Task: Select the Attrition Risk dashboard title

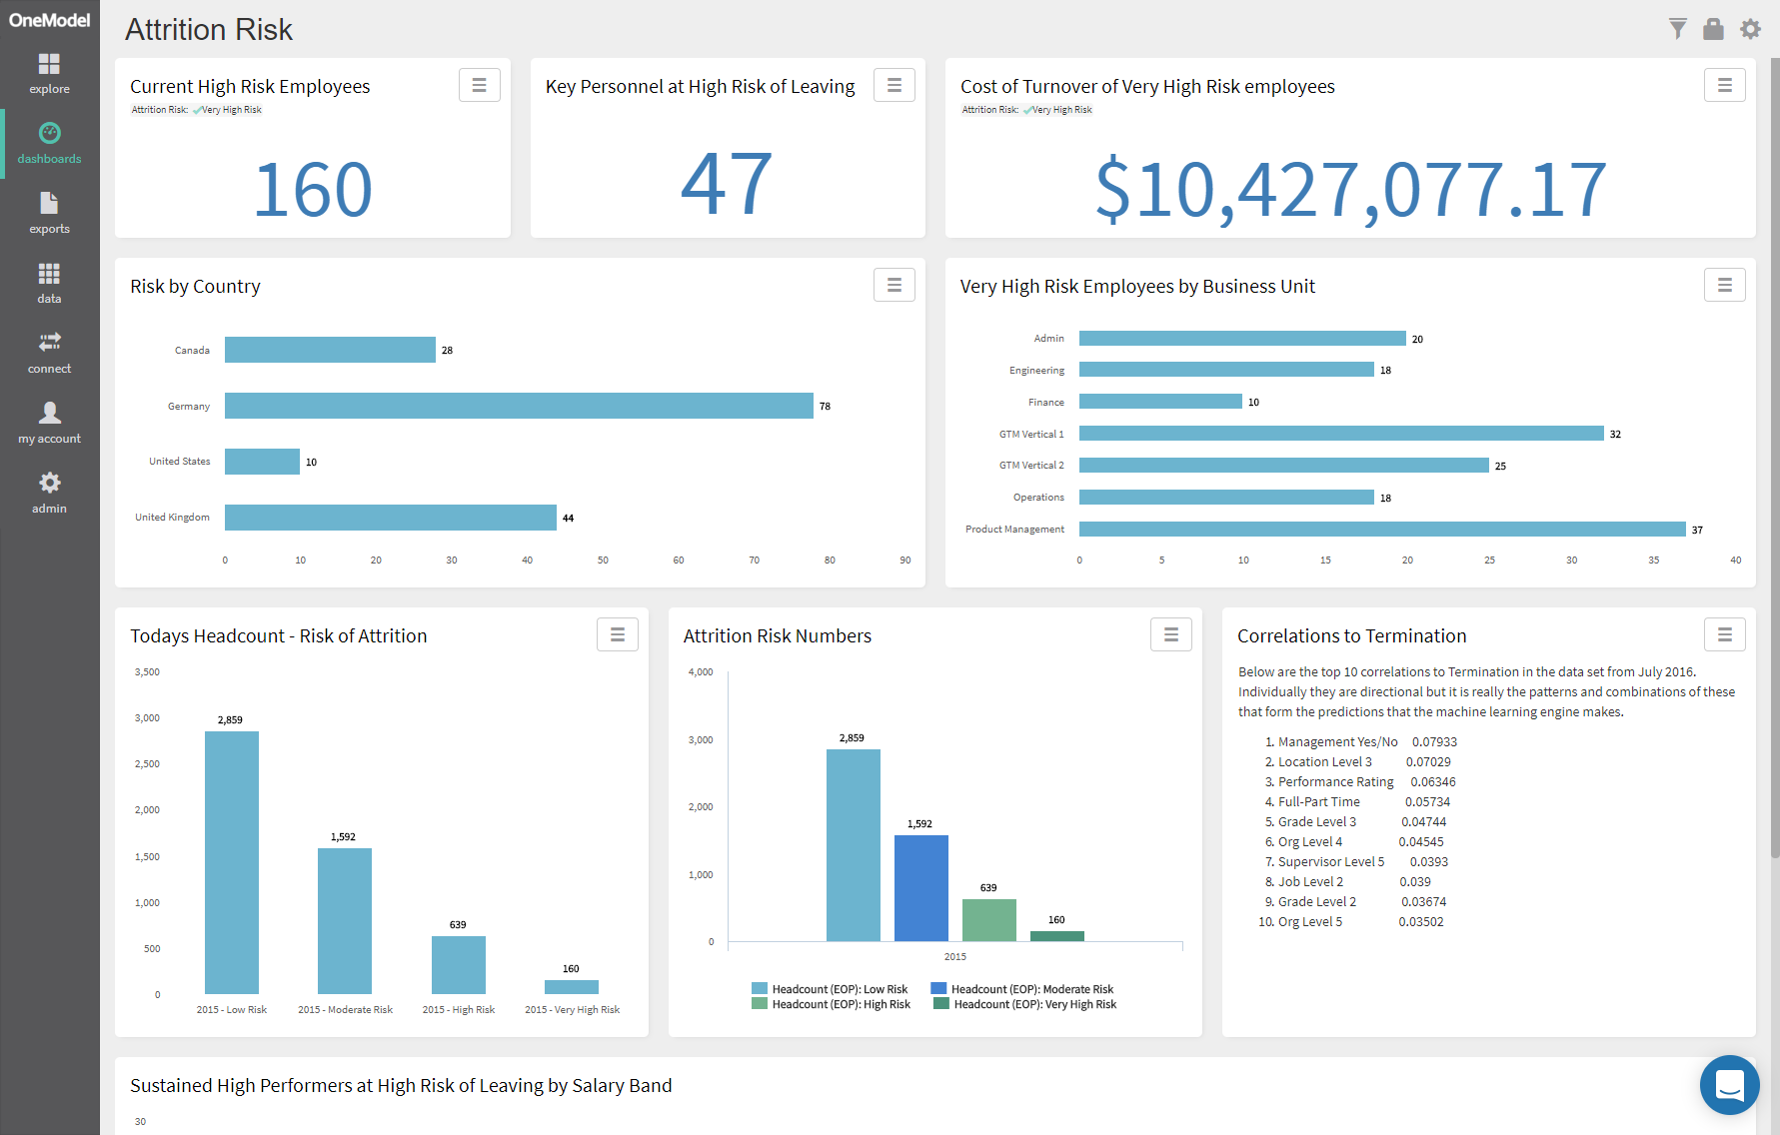Action: (x=208, y=29)
